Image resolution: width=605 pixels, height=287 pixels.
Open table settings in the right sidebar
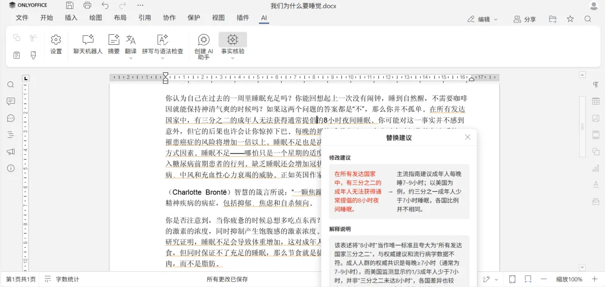[595, 101]
